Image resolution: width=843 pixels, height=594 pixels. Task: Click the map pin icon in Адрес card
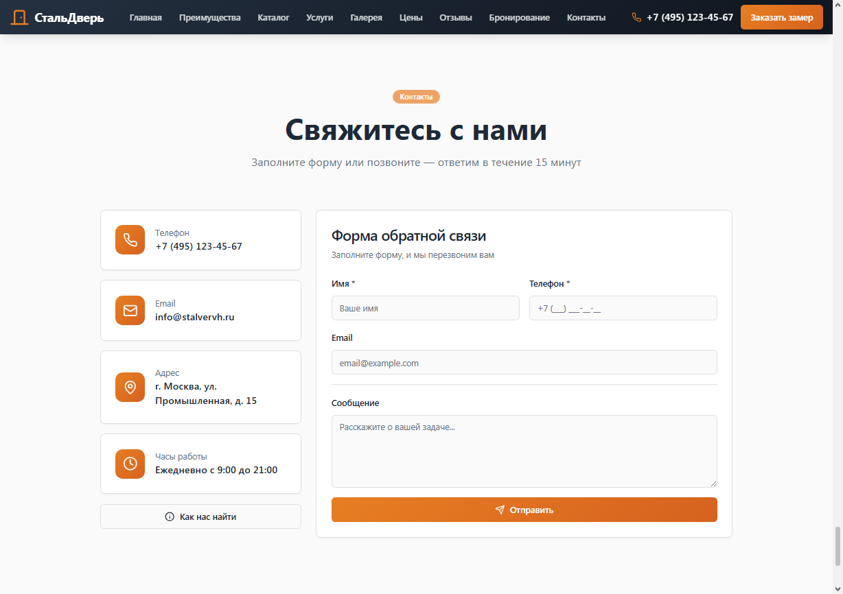(130, 387)
